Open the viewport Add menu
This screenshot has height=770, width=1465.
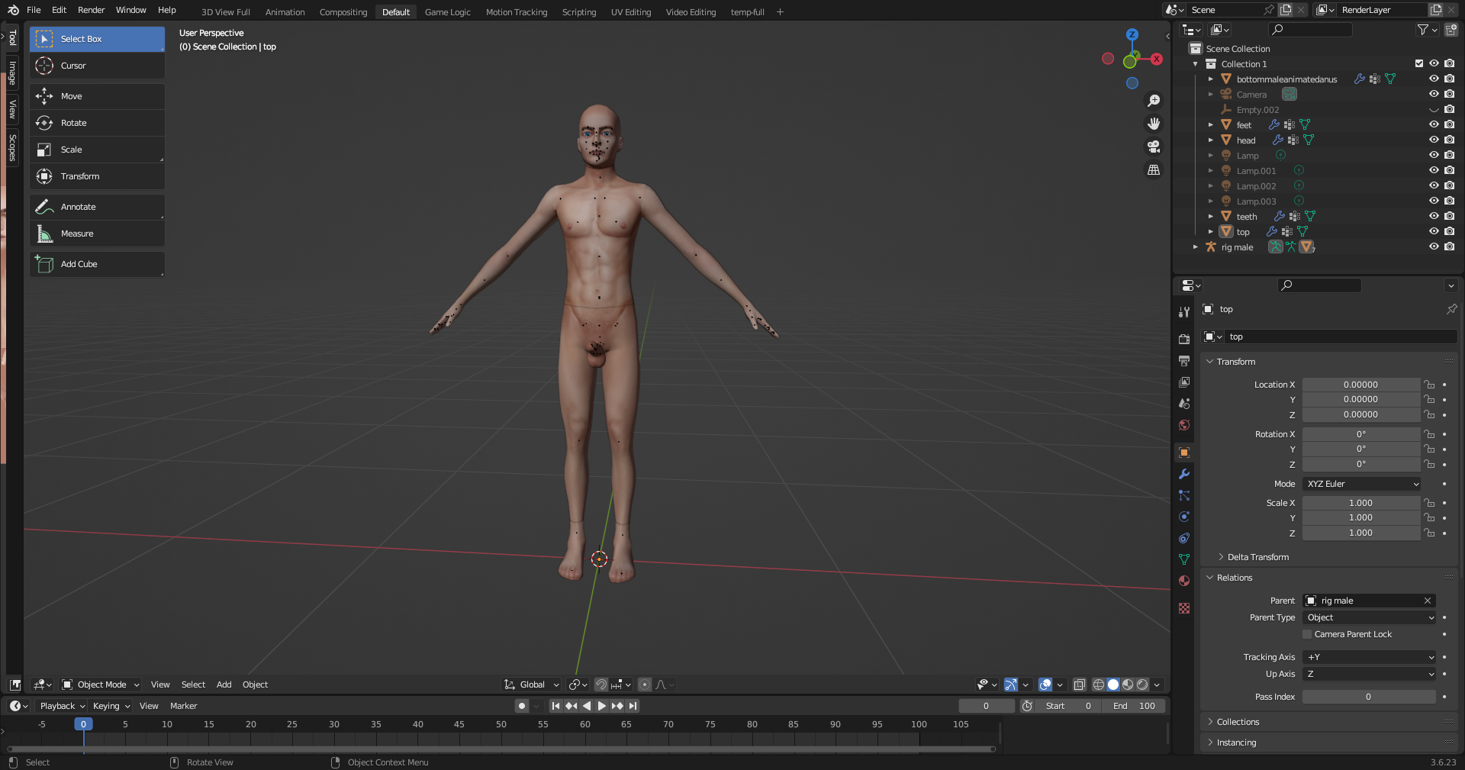pos(224,685)
